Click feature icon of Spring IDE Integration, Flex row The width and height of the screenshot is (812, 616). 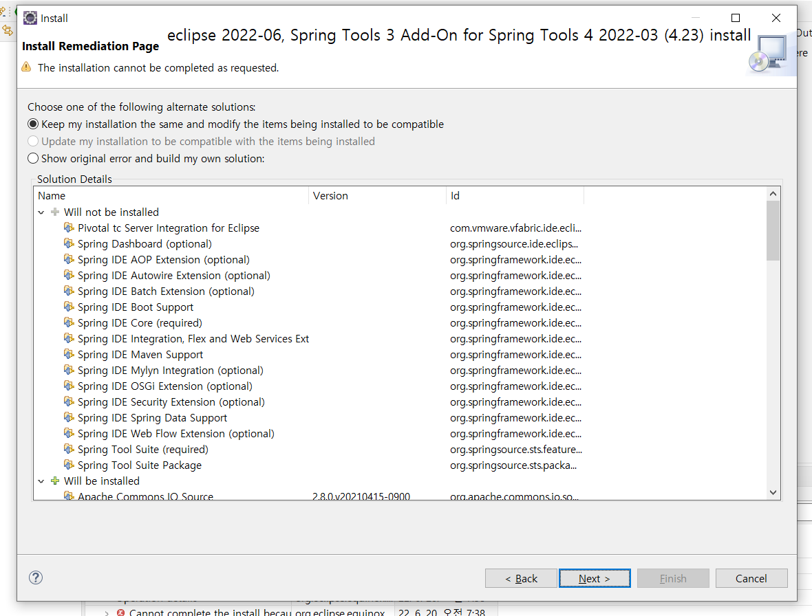point(69,338)
